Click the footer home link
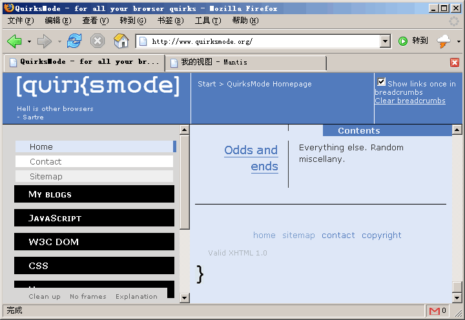 tap(264, 235)
